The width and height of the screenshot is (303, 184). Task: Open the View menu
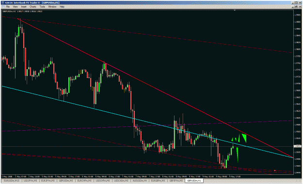point(15,7)
